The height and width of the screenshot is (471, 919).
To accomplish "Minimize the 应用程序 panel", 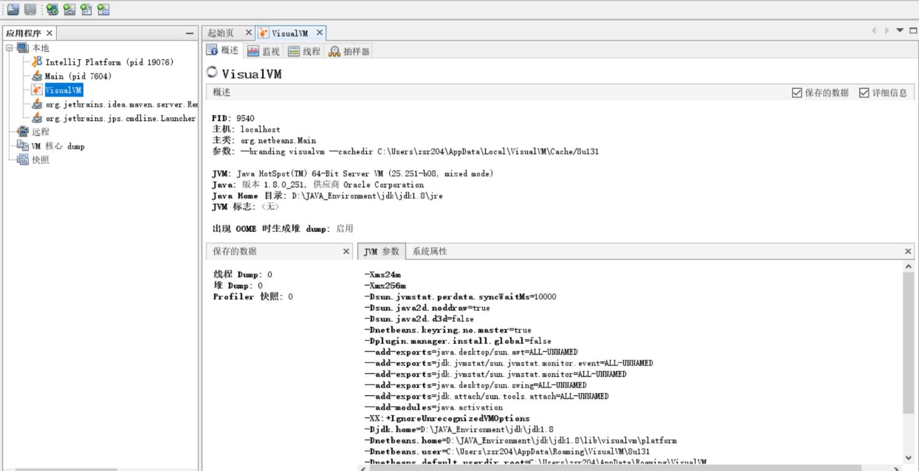I will 190,33.
